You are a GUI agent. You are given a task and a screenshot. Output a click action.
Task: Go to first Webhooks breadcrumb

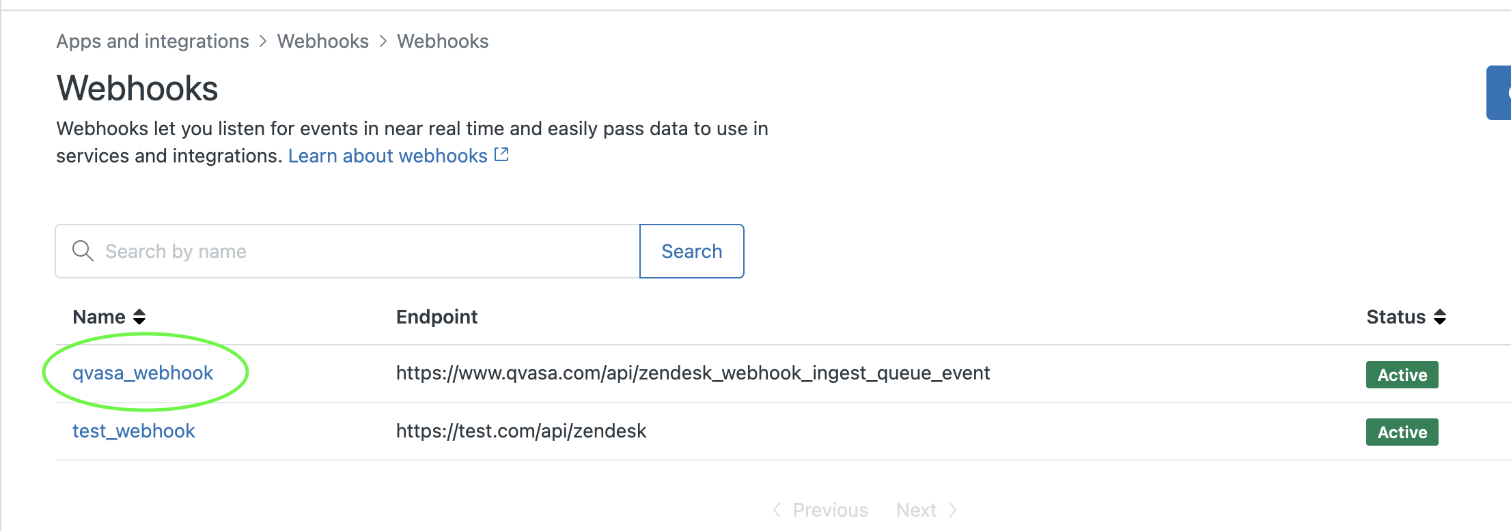323,41
